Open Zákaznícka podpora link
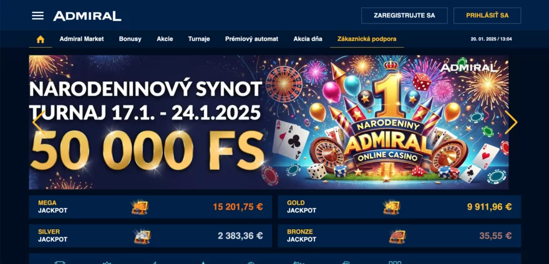Image resolution: width=549 pixels, height=264 pixels. (x=367, y=39)
